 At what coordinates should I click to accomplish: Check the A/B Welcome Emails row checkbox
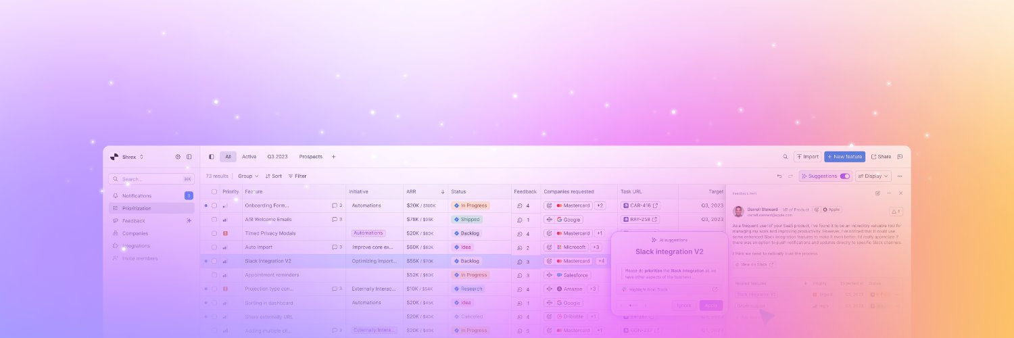coord(214,220)
